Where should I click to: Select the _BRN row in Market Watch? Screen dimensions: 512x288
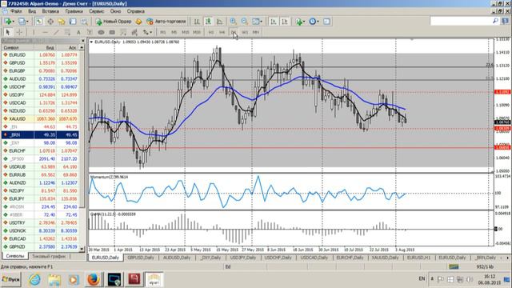click(40, 135)
